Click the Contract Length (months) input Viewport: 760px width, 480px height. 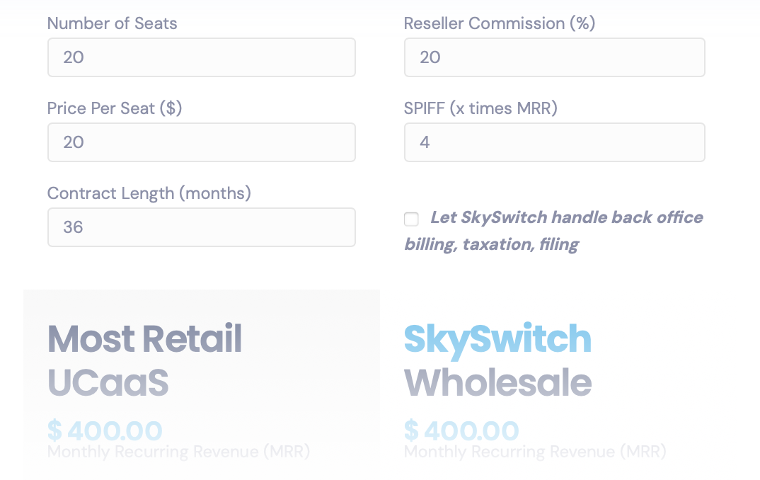pos(201,227)
